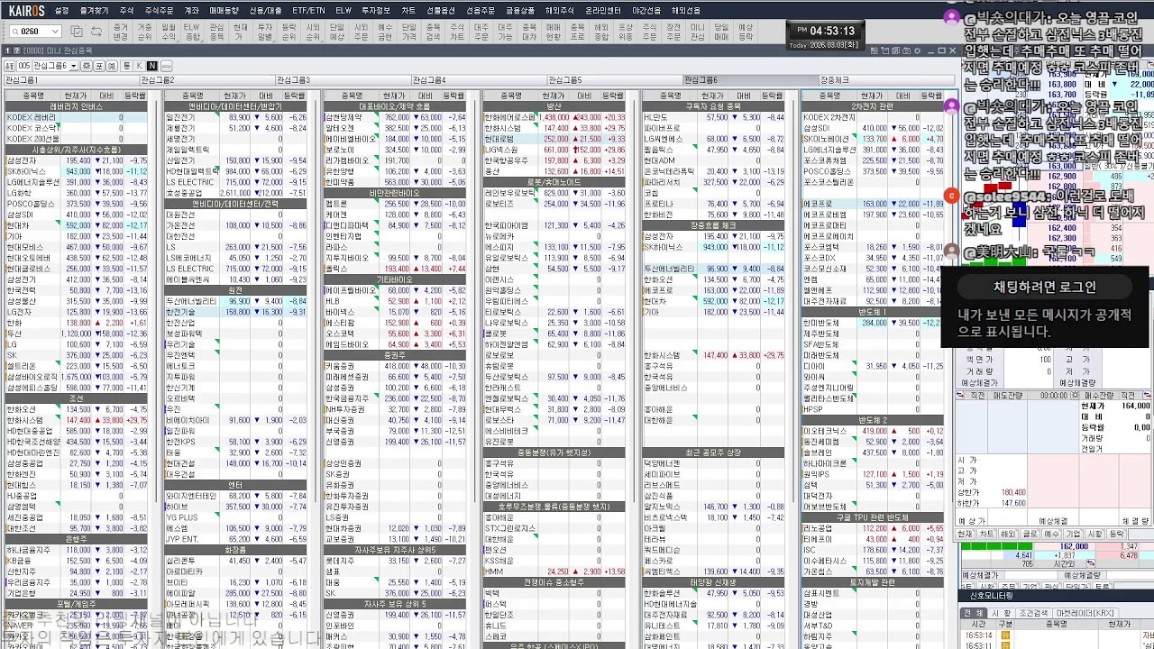This screenshot has width=1154, height=649.
Task: Open the 예수금현 toolbar shortcut
Action: tap(385, 32)
